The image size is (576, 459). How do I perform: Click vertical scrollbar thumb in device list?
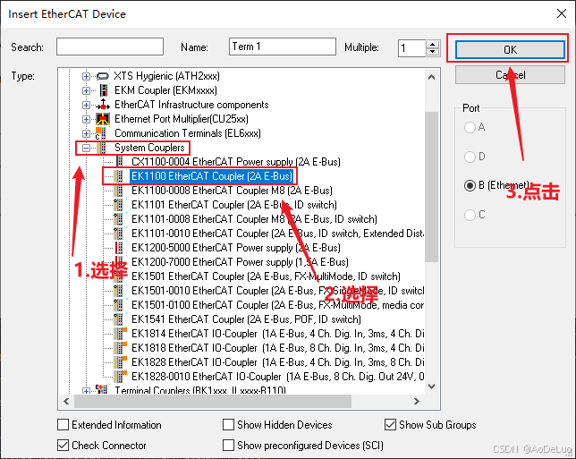[x=432, y=187]
